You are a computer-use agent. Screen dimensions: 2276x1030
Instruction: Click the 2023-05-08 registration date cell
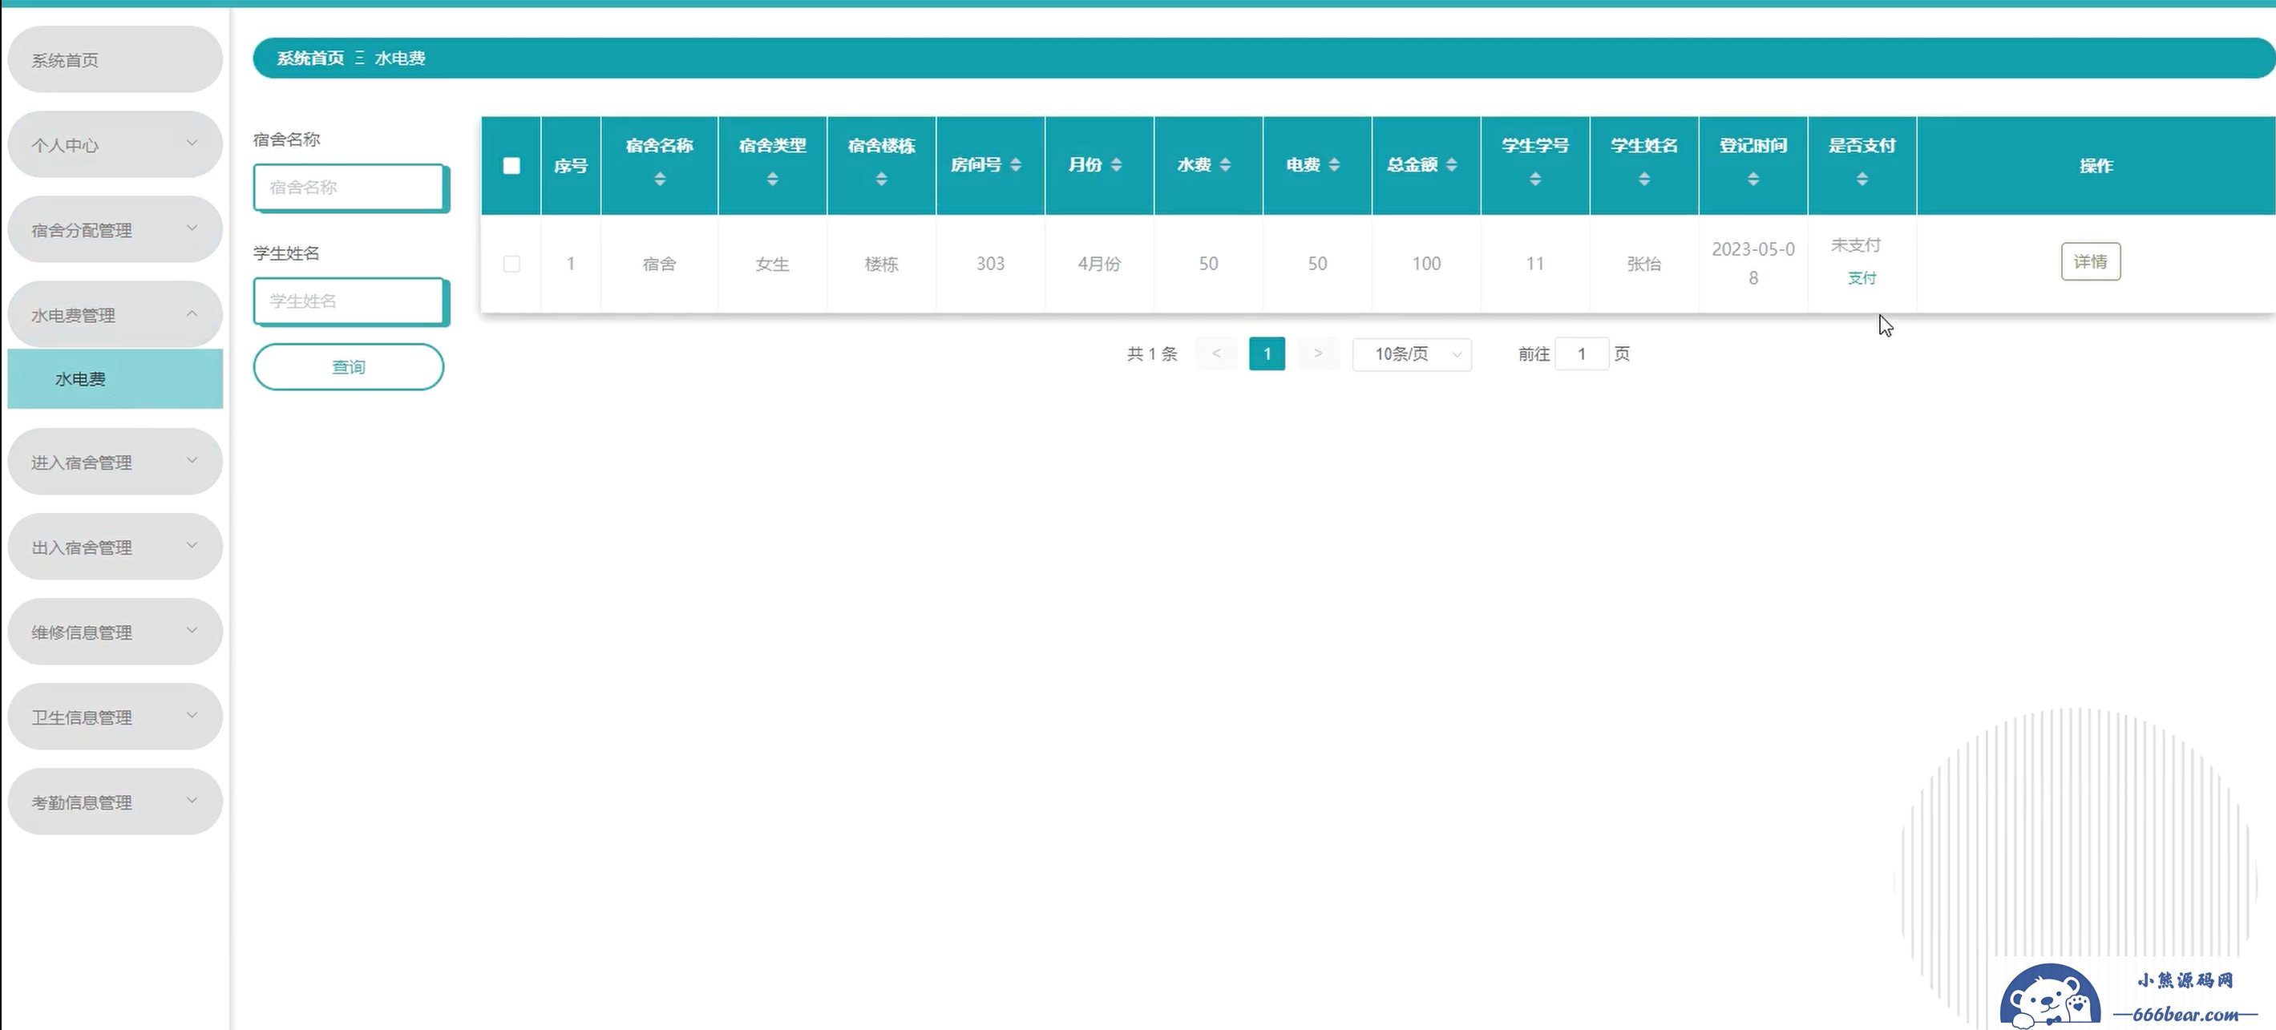tap(1753, 263)
